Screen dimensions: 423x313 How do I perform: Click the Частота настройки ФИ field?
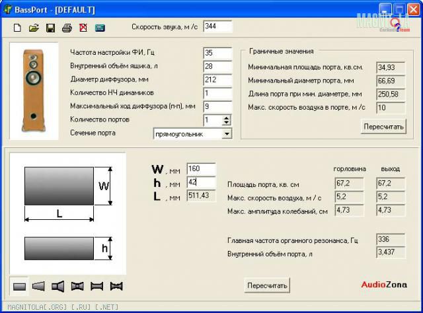pyautogui.click(x=217, y=53)
